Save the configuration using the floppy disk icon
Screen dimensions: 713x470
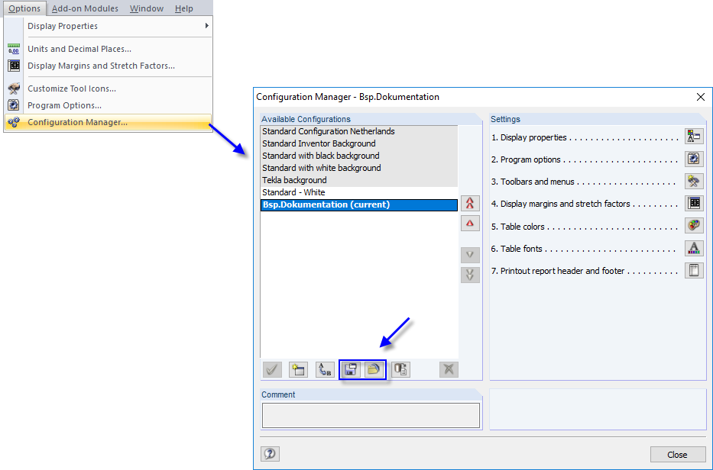click(349, 369)
